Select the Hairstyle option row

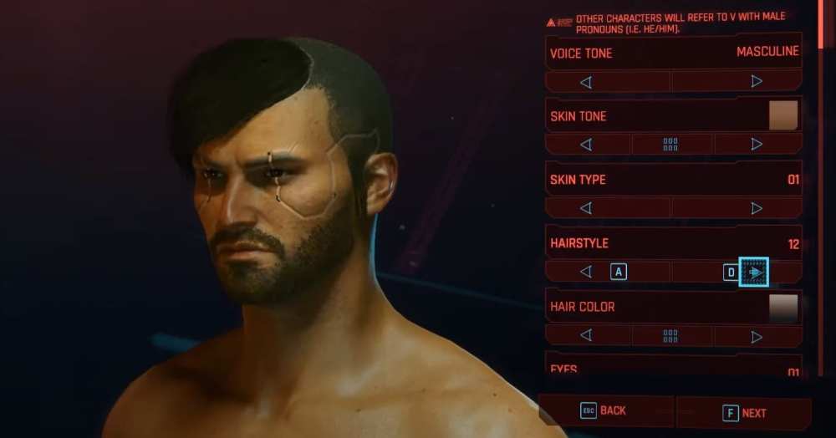pos(674,243)
